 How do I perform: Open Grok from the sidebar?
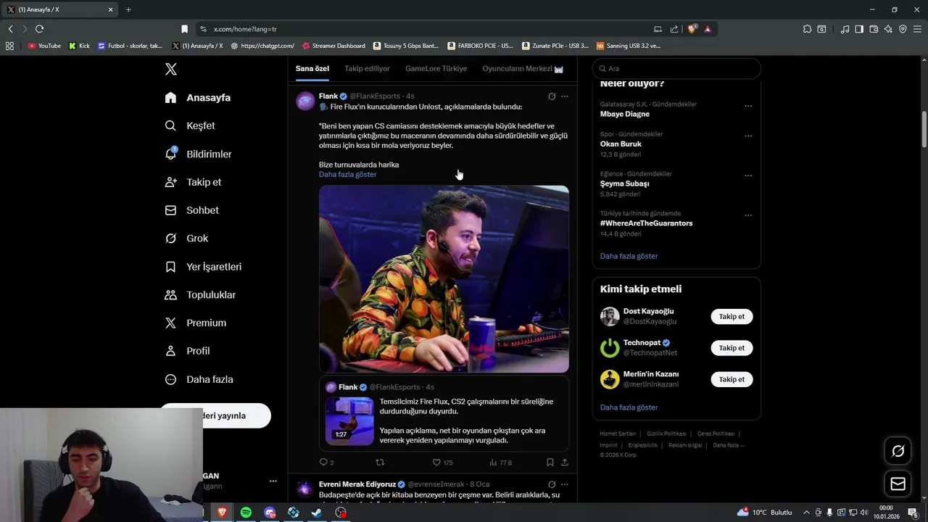[186, 239]
